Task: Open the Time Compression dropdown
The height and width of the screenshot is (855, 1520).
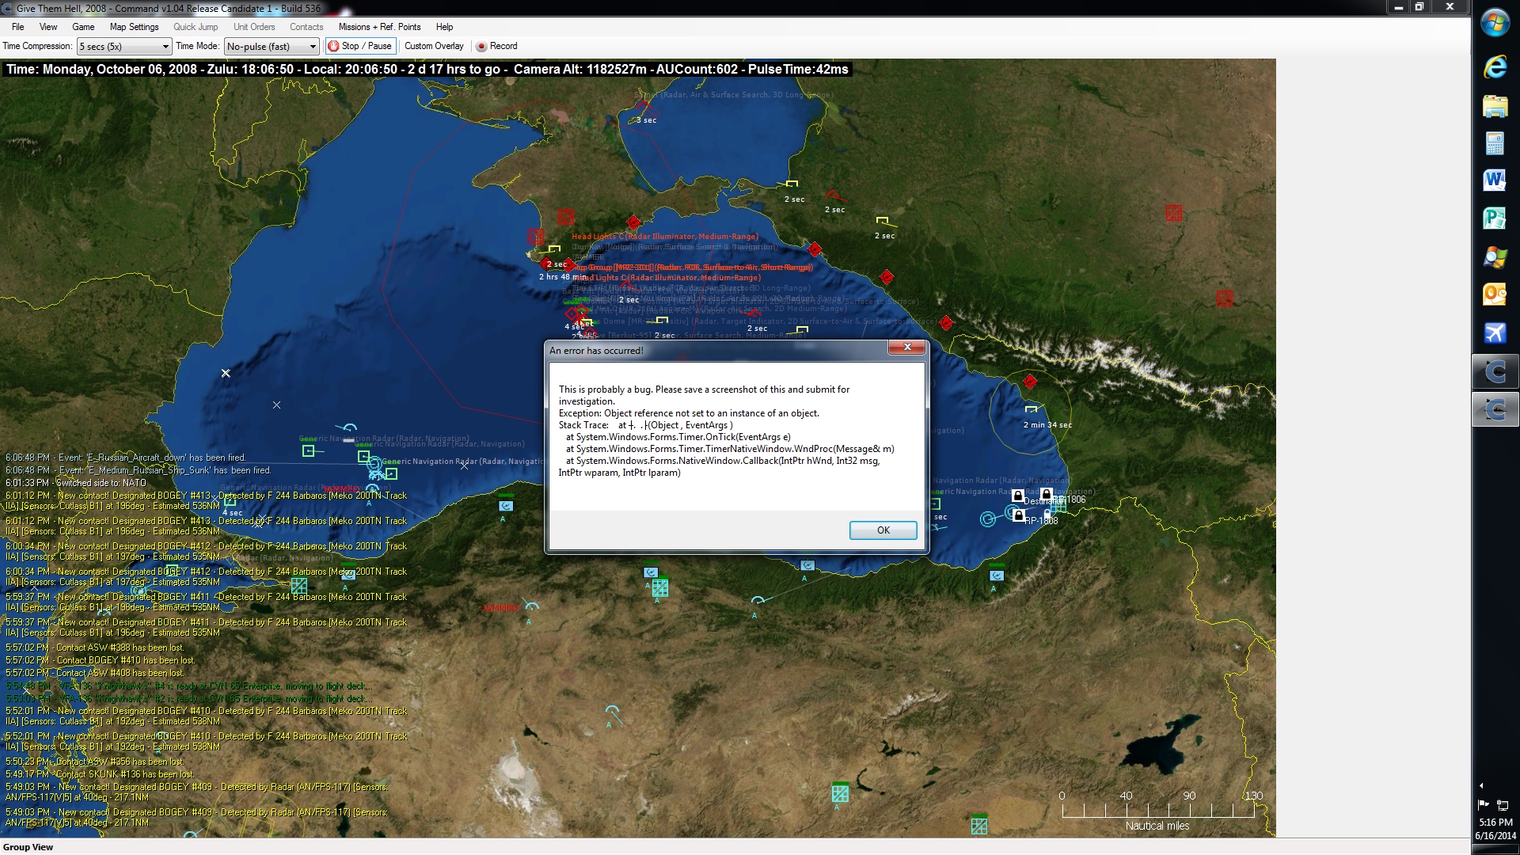Action: point(124,47)
